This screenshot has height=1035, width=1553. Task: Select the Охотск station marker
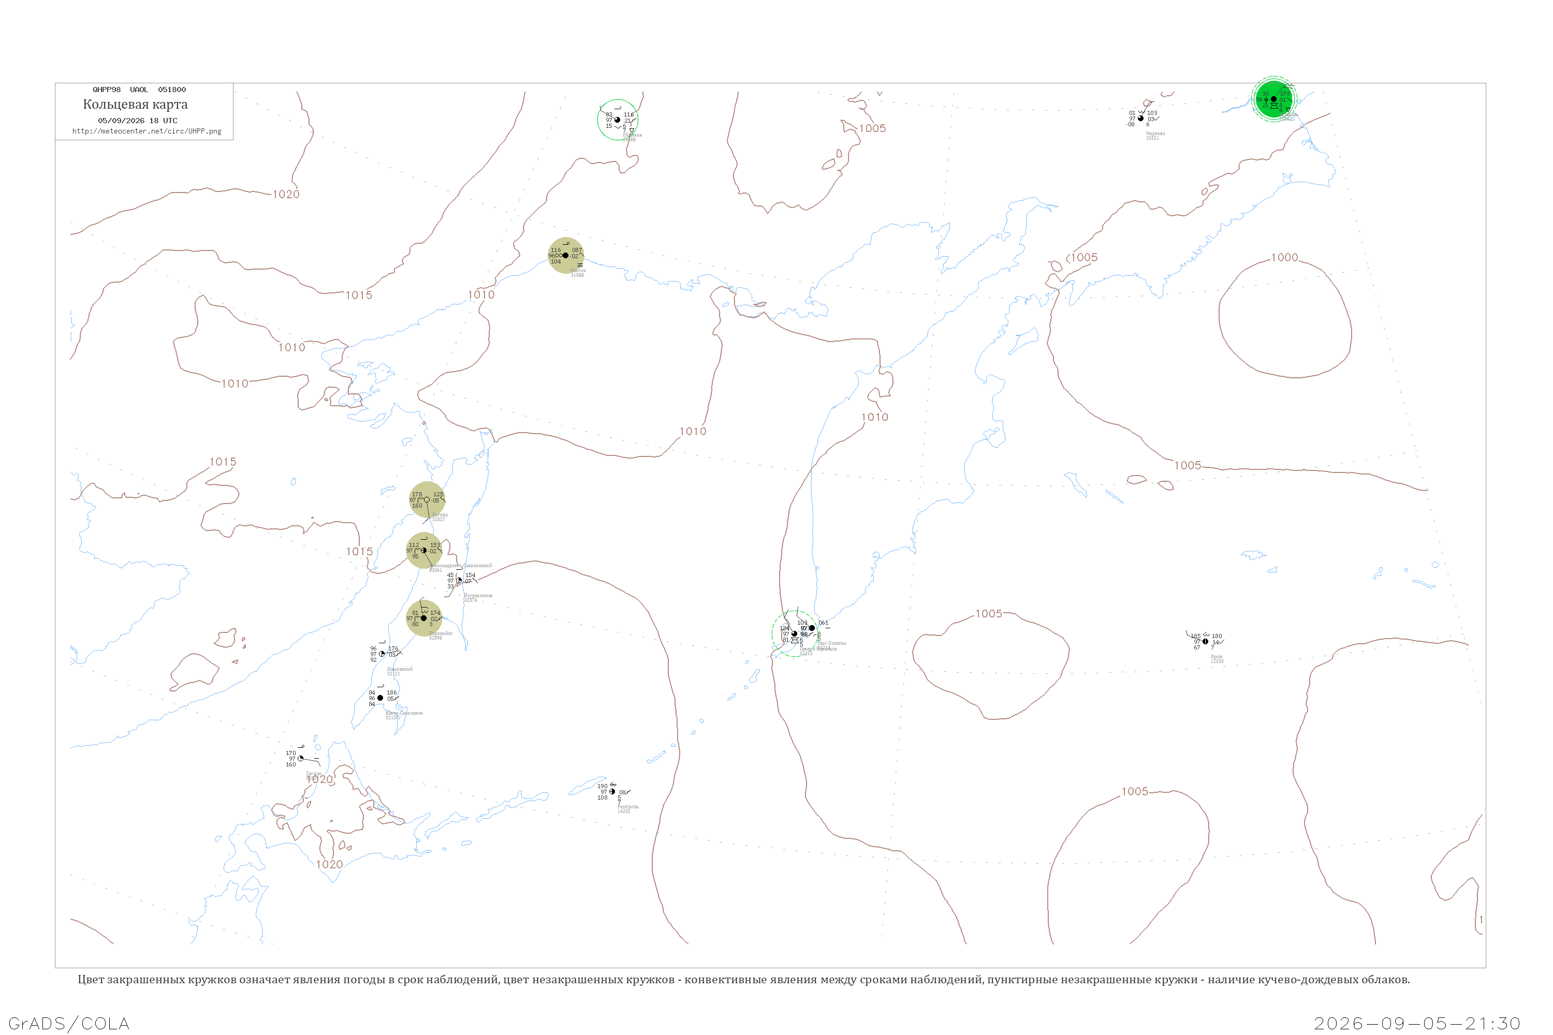click(x=565, y=256)
